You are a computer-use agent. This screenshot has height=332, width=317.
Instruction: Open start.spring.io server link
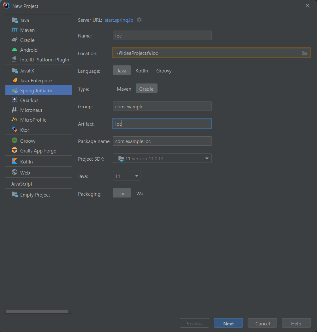(119, 20)
